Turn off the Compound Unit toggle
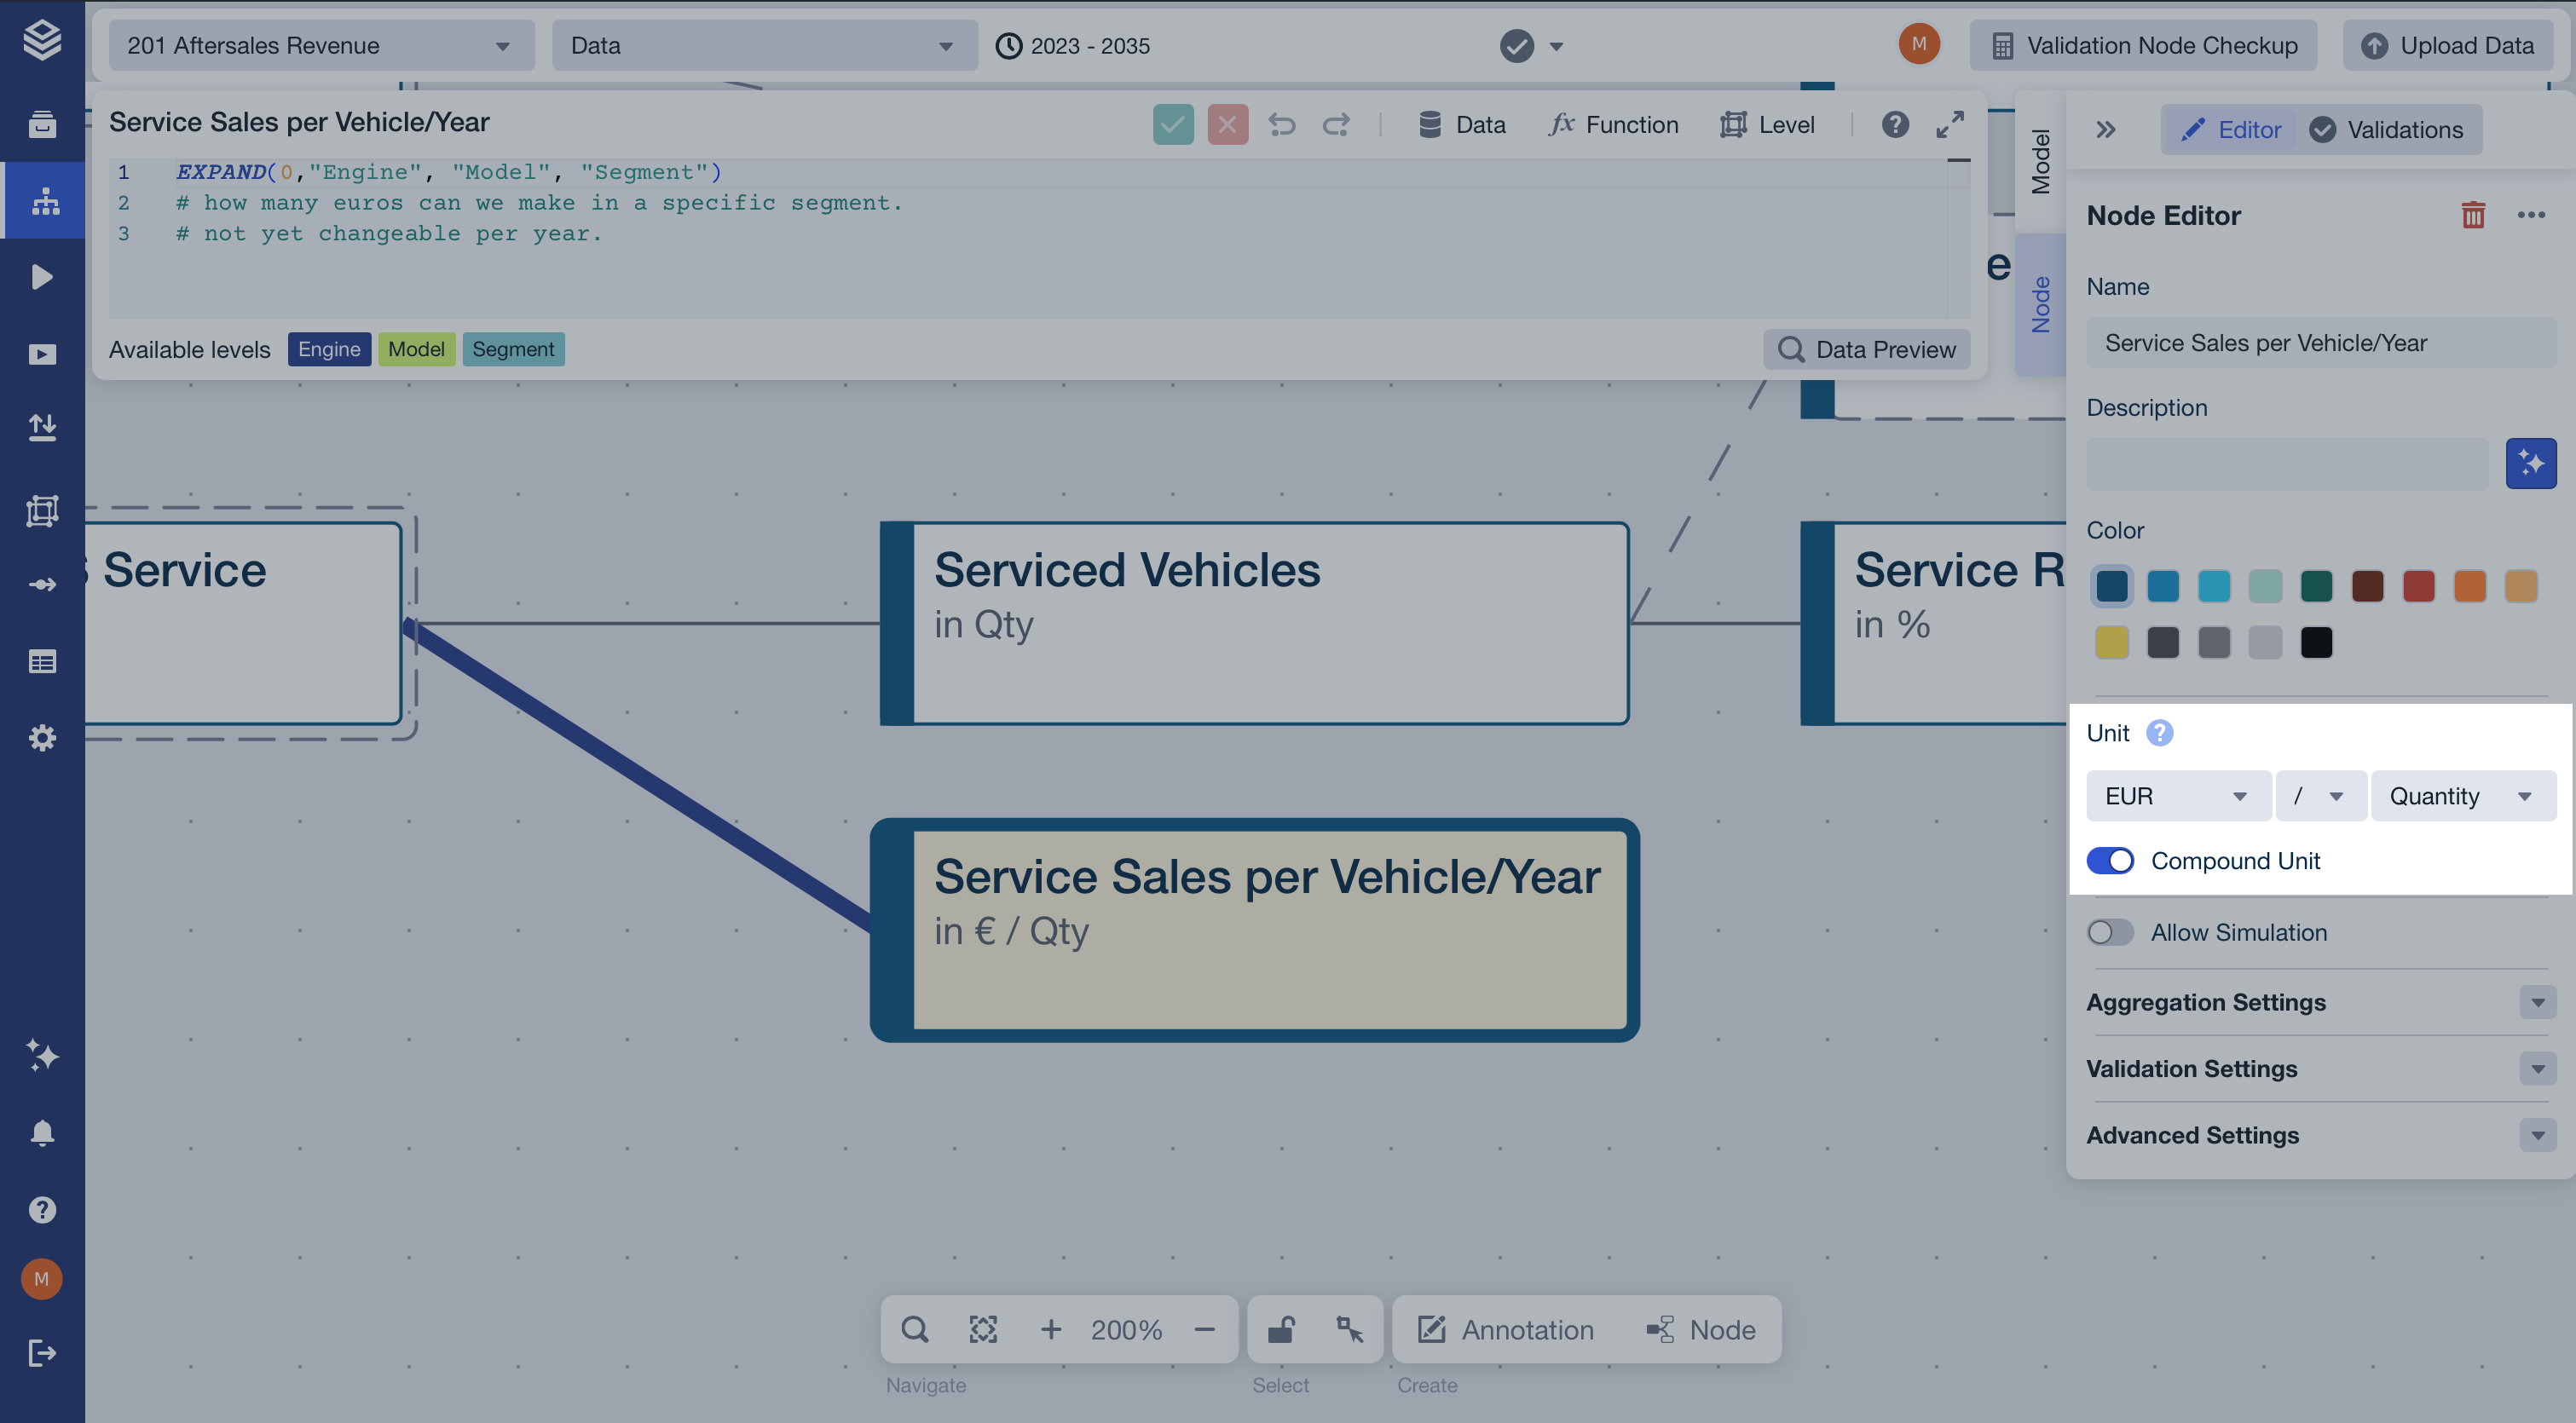 pos(2110,861)
